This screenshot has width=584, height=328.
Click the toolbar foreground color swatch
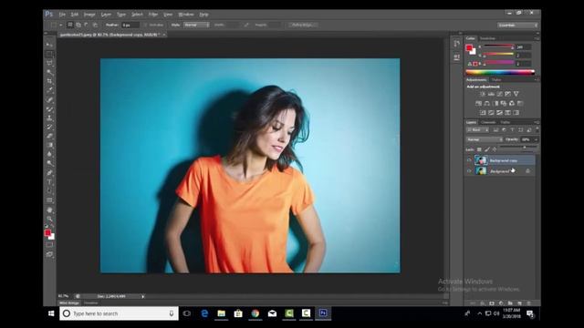tap(47, 233)
